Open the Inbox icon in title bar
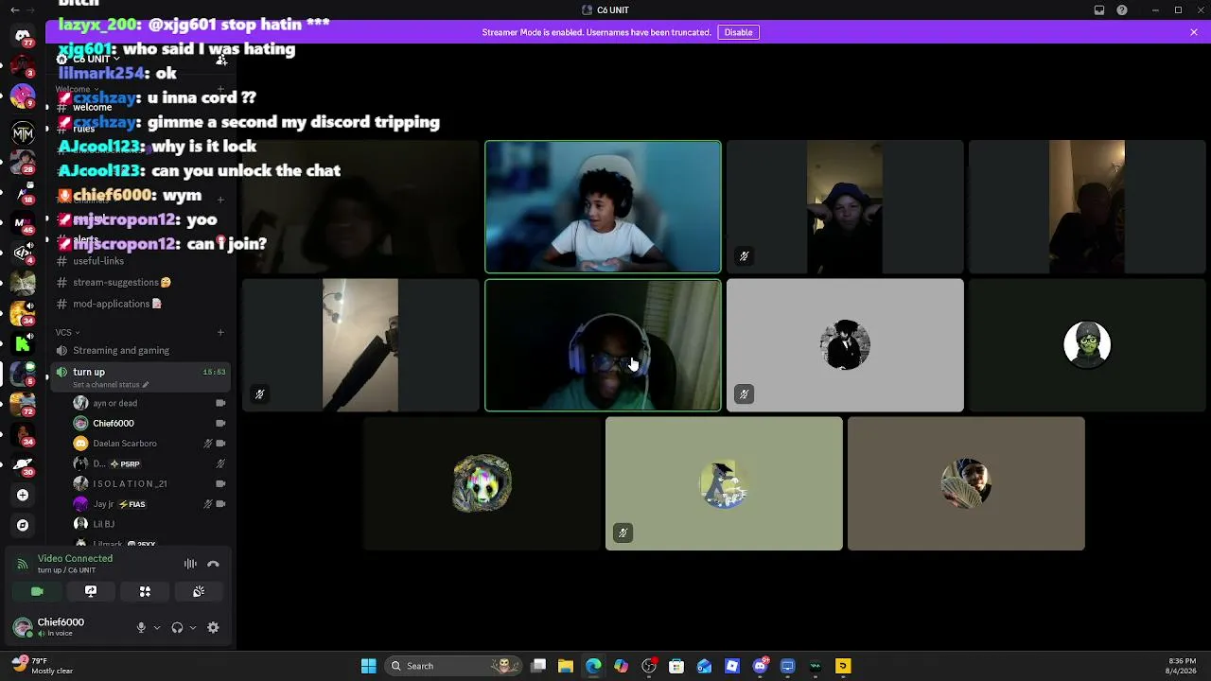 [x=1099, y=10]
